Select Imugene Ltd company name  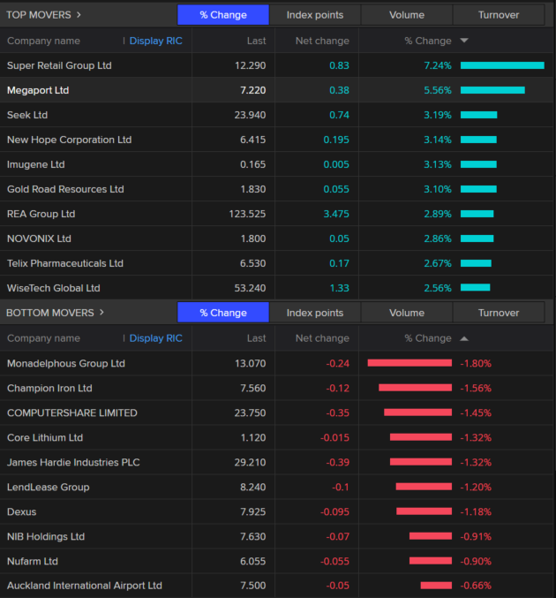36,164
